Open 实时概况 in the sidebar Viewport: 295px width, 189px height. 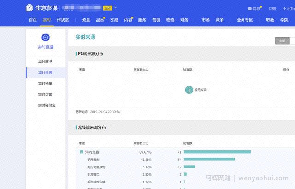coord(45,62)
